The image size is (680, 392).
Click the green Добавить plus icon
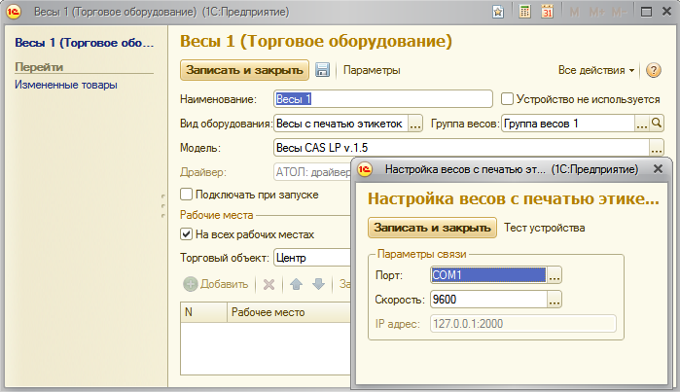click(191, 284)
